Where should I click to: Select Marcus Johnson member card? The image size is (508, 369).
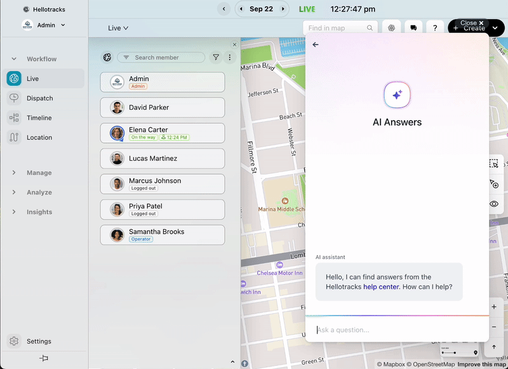(x=163, y=184)
